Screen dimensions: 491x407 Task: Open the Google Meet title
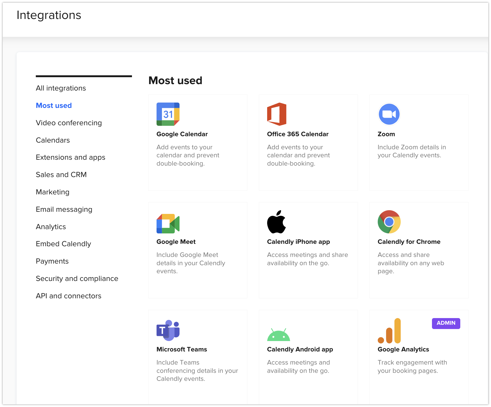(176, 242)
